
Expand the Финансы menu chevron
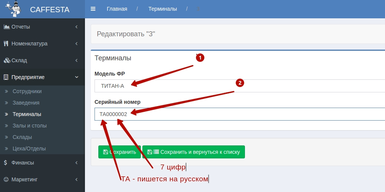[x=77, y=163]
